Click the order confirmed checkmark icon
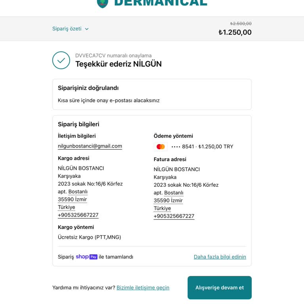 [61, 60]
